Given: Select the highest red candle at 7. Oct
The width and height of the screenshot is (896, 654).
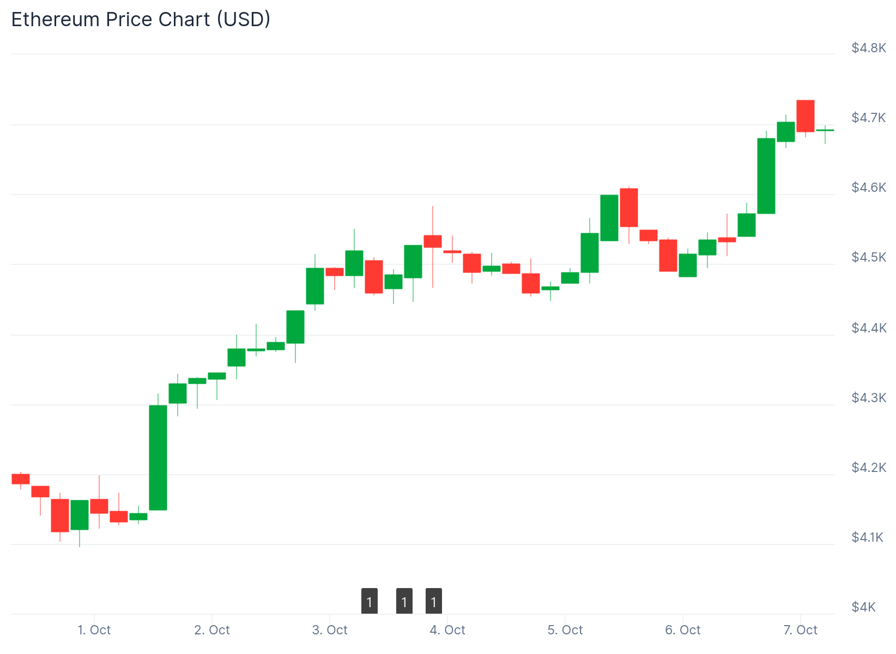Looking at the screenshot, I should click(x=805, y=116).
